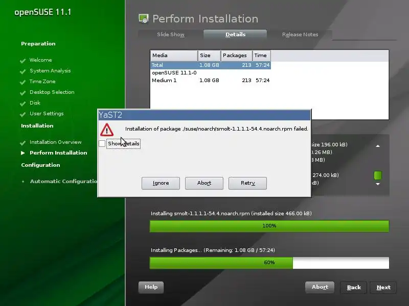Click the Welcome step label
This screenshot has height=306, width=409.
pyautogui.click(x=41, y=60)
